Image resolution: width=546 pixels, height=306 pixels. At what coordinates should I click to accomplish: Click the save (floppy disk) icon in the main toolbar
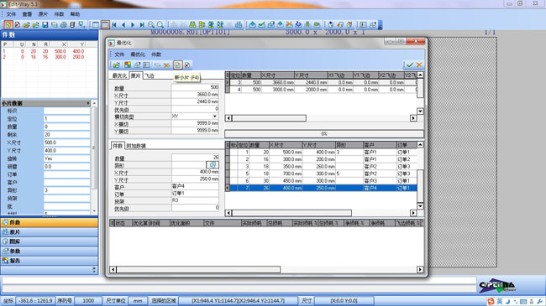coord(45,24)
